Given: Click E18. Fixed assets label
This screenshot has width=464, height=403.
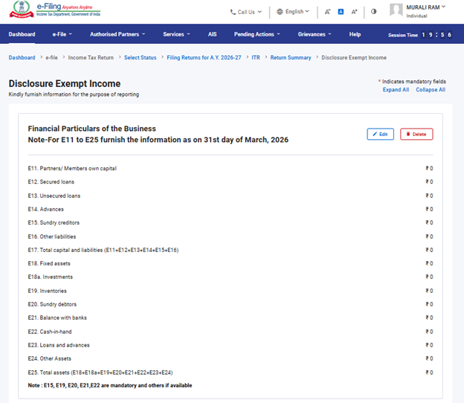Looking at the screenshot, I should point(49,263).
